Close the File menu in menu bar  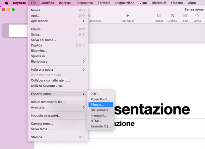(33, 3)
